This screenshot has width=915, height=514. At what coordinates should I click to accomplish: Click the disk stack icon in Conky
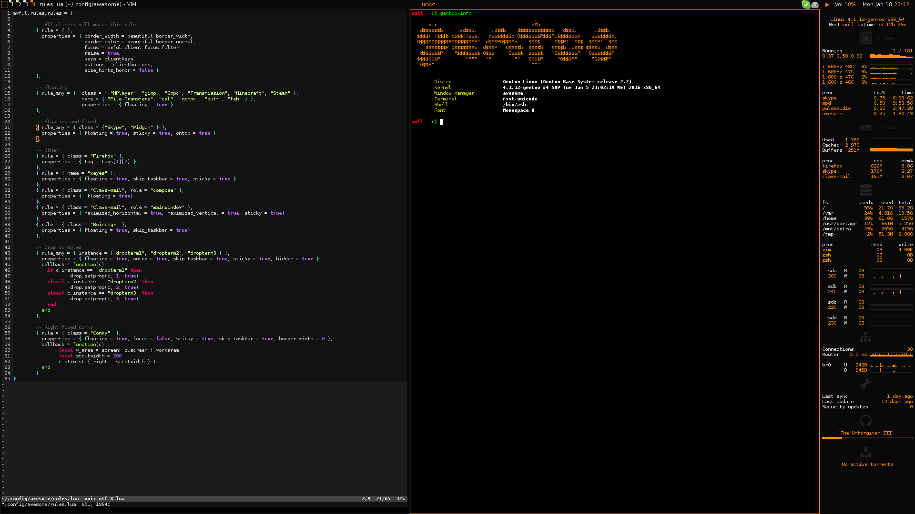(865, 190)
